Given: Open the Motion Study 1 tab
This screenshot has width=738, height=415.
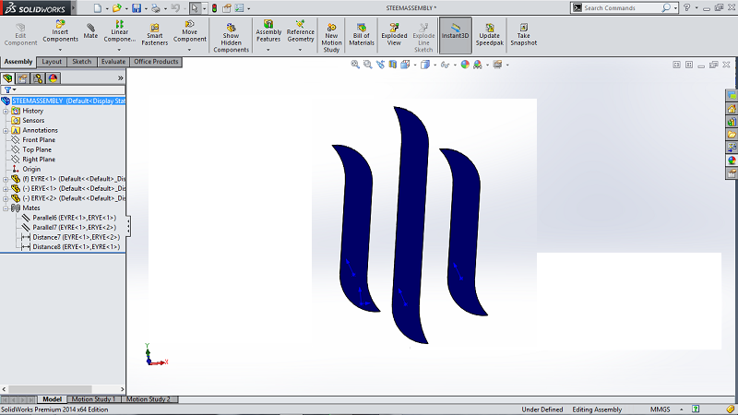Looking at the screenshot, I should click(x=93, y=399).
